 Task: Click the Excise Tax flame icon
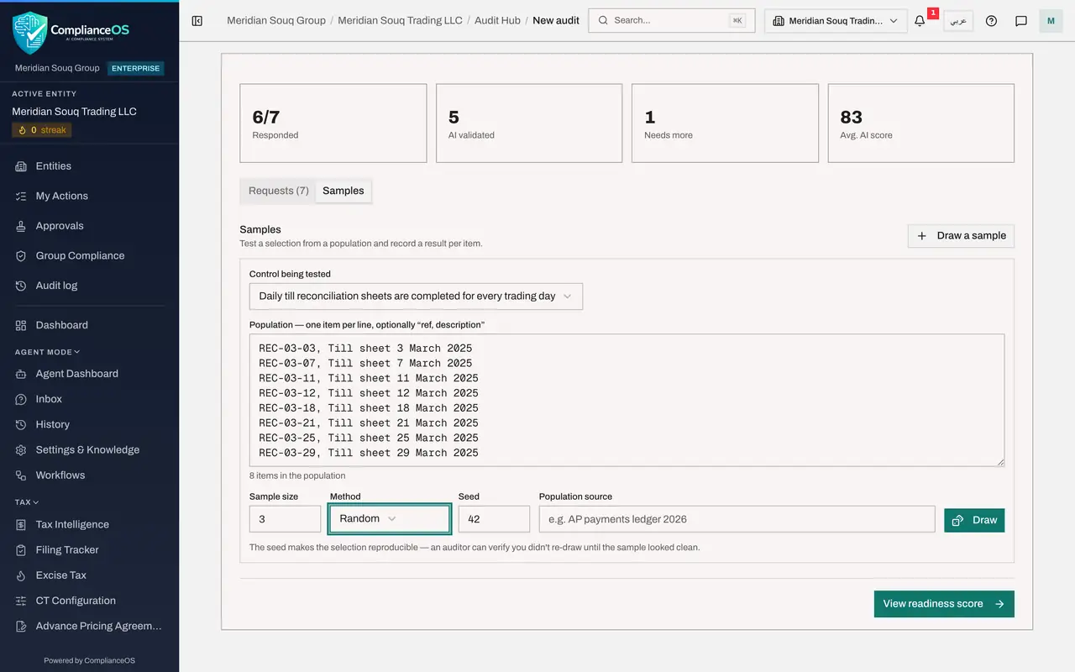[x=21, y=575]
